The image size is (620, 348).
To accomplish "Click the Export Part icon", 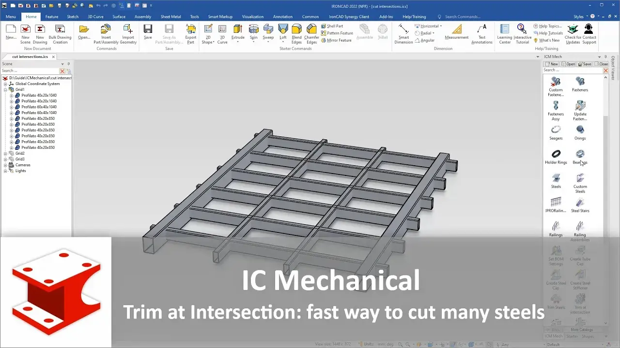I will (191, 33).
